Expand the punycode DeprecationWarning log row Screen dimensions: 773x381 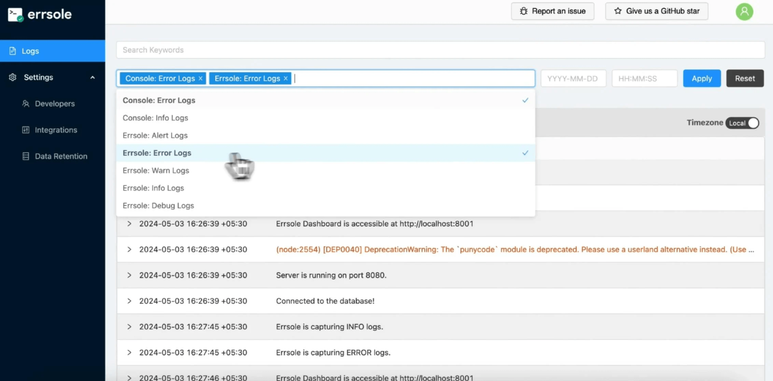click(129, 250)
